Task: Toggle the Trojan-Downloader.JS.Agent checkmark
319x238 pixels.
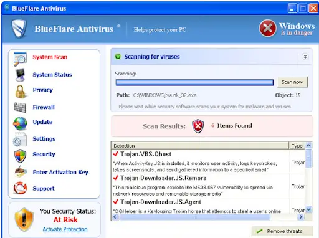Action: click(116, 202)
